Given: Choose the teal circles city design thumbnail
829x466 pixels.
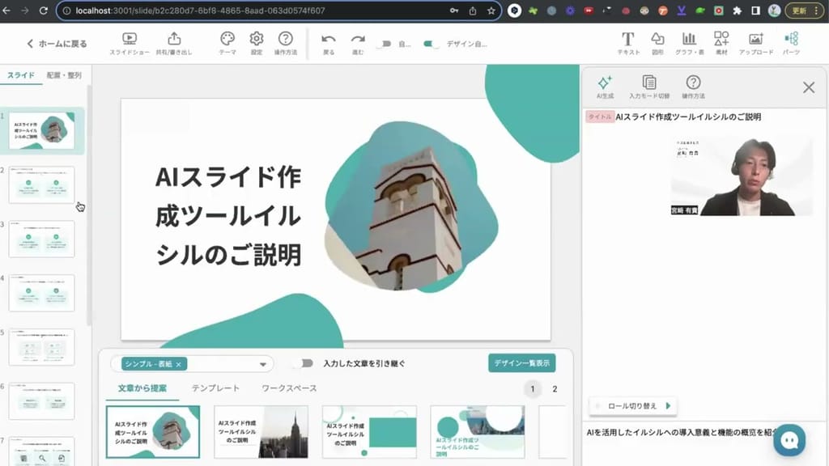Looking at the screenshot, I should (478, 432).
